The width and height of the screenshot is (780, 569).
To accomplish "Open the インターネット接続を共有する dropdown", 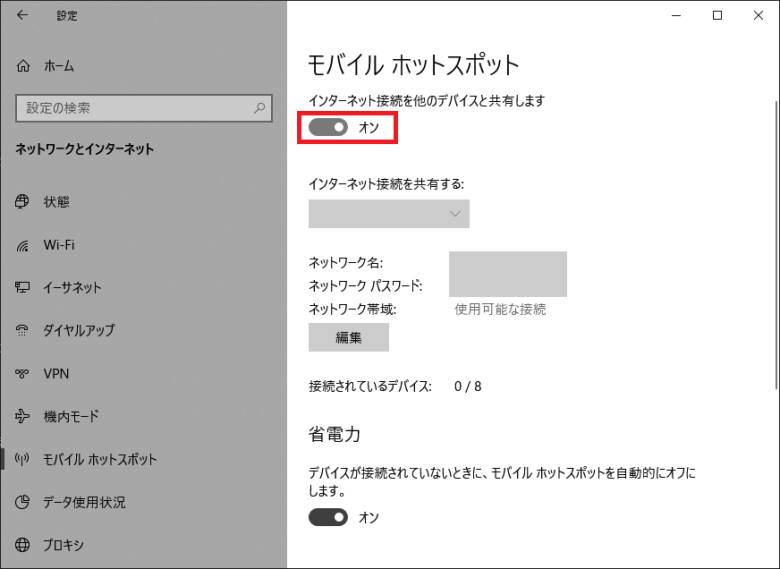I will pyautogui.click(x=389, y=214).
